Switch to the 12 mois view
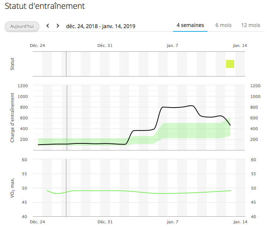 251,25
